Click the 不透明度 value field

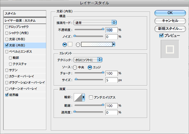112,30
